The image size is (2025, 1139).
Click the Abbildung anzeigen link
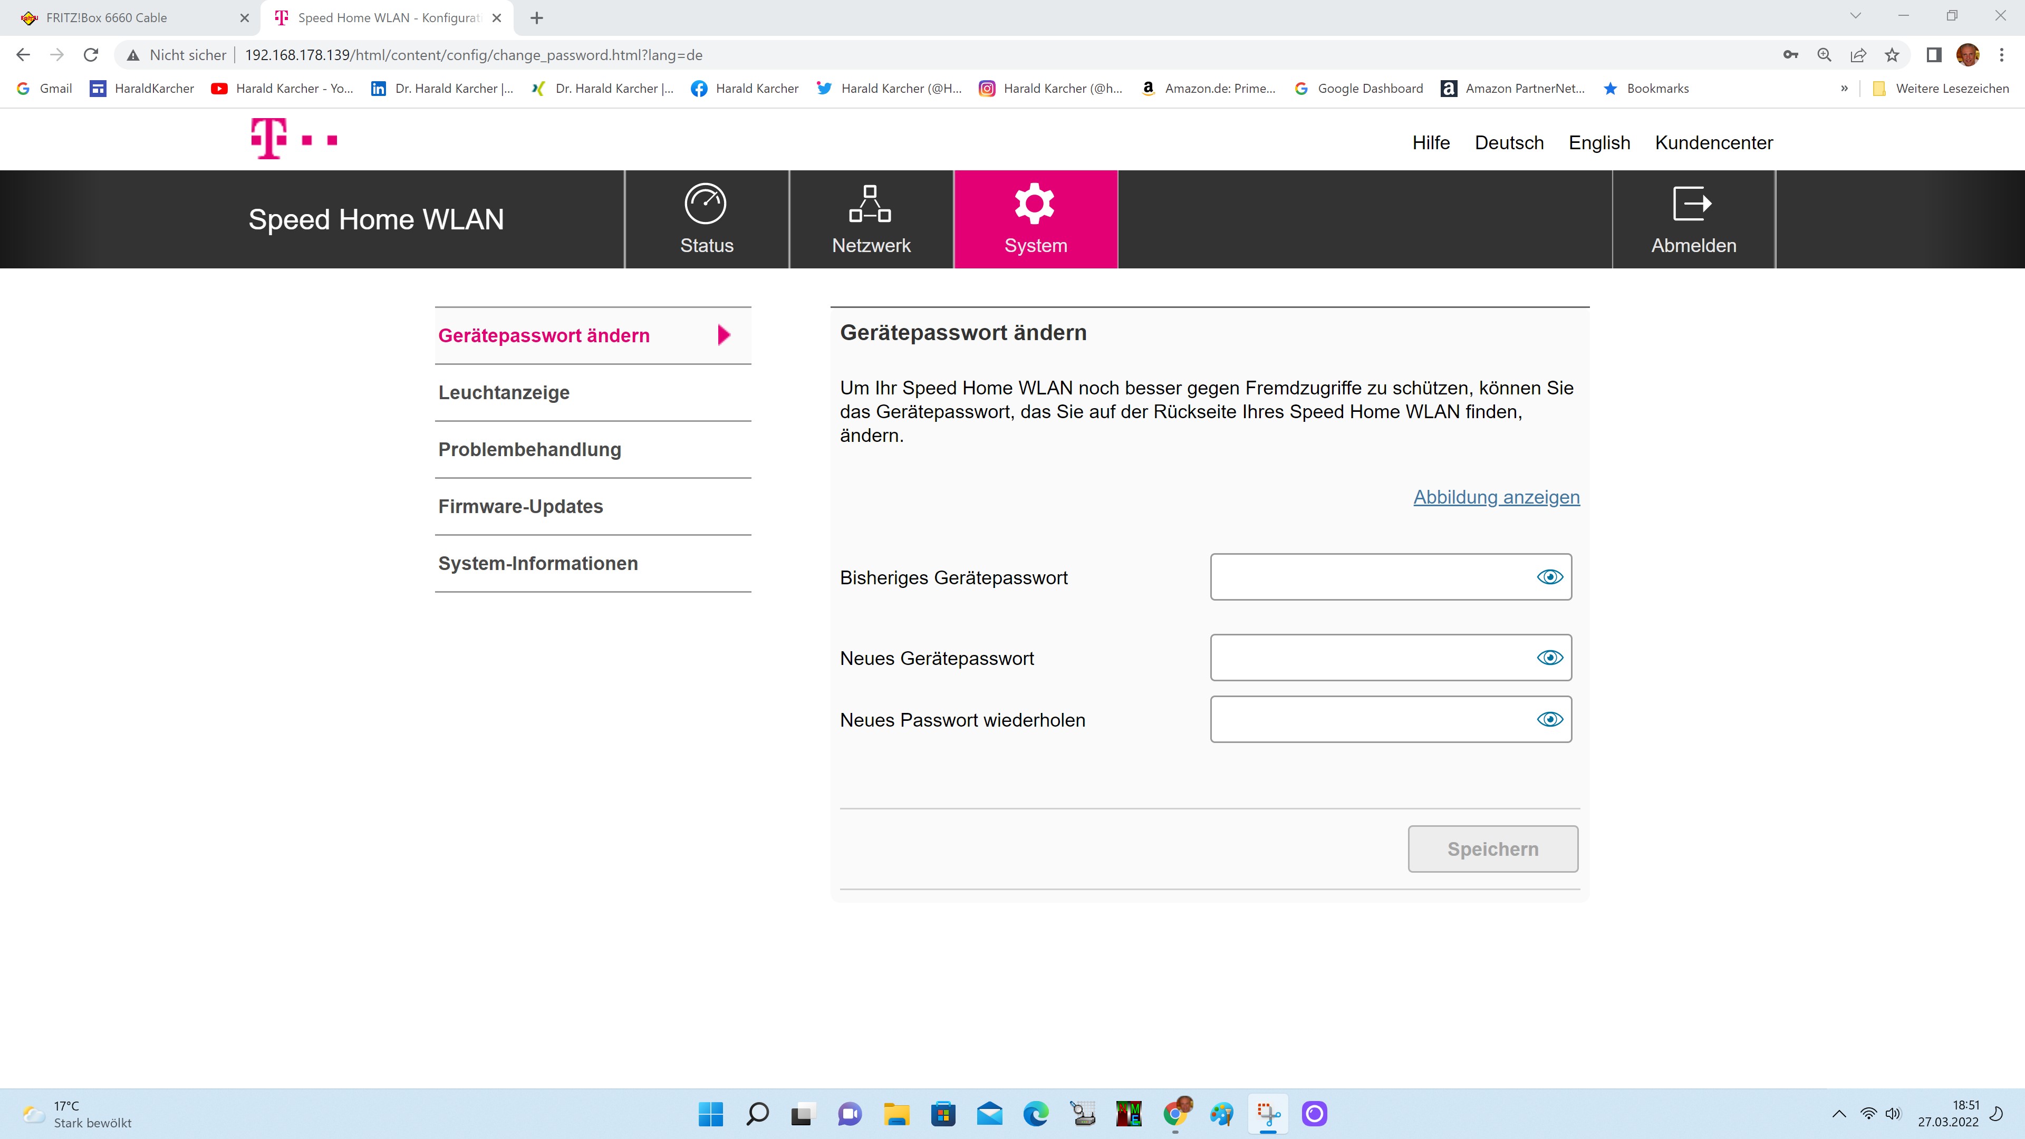(1496, 497)
